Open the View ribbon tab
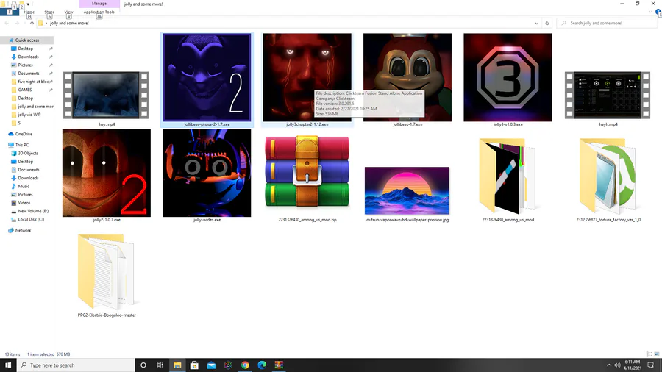Screen dimensions: 662x372 [69, 12]
